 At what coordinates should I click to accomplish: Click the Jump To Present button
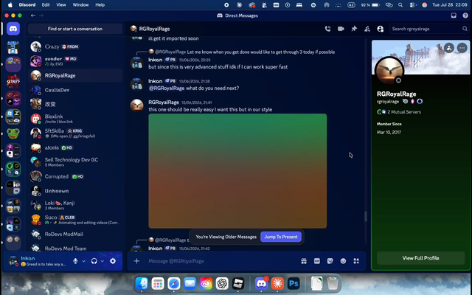(x=281, y=237)
